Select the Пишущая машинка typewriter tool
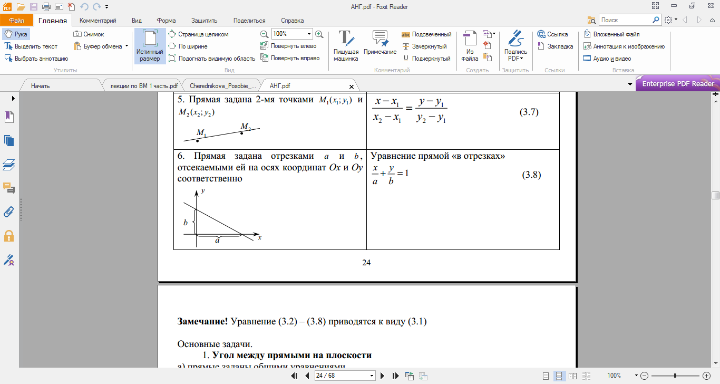This screenshot has height=384, width=720. coord(346,46)
